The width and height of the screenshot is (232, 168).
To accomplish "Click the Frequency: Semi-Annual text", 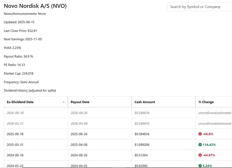I will 21,82.
